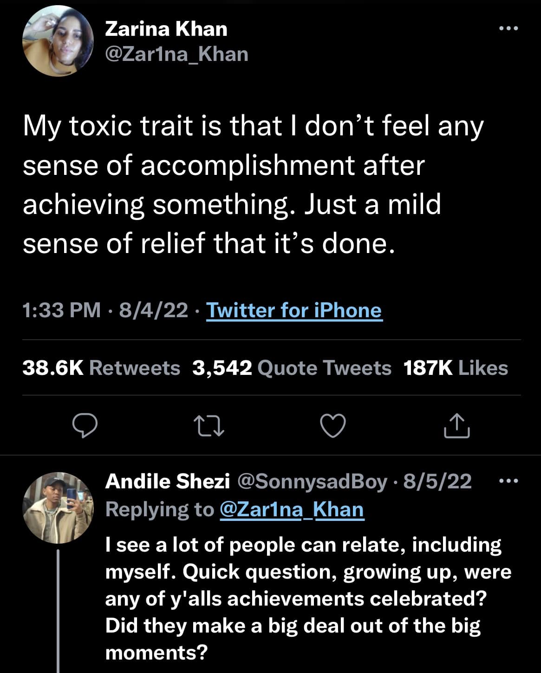
Task: Like the tweet with heart icon
Action: click(333, 426)
